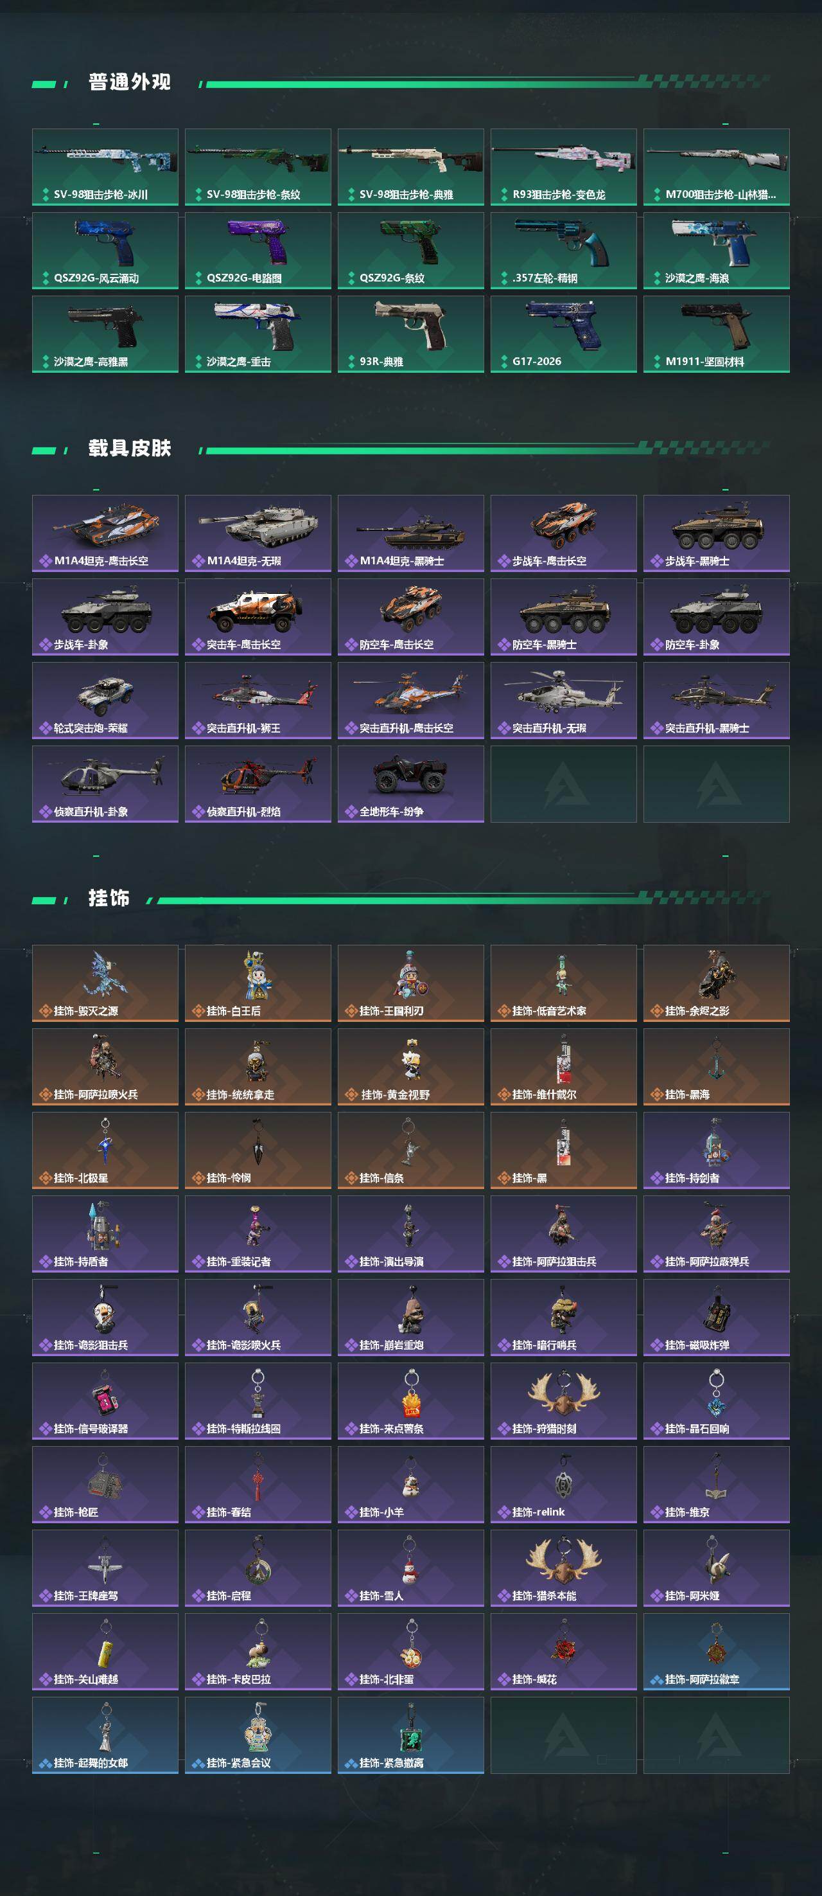Viewport: 822px width, 1896px height.
Task: Click the 突击车-鹰击长空 vehicle card
Action: coord(258,617)
